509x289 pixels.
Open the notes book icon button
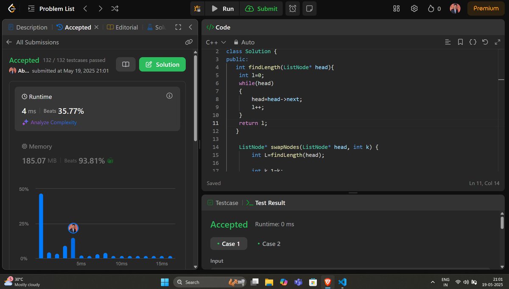(126, 64)
